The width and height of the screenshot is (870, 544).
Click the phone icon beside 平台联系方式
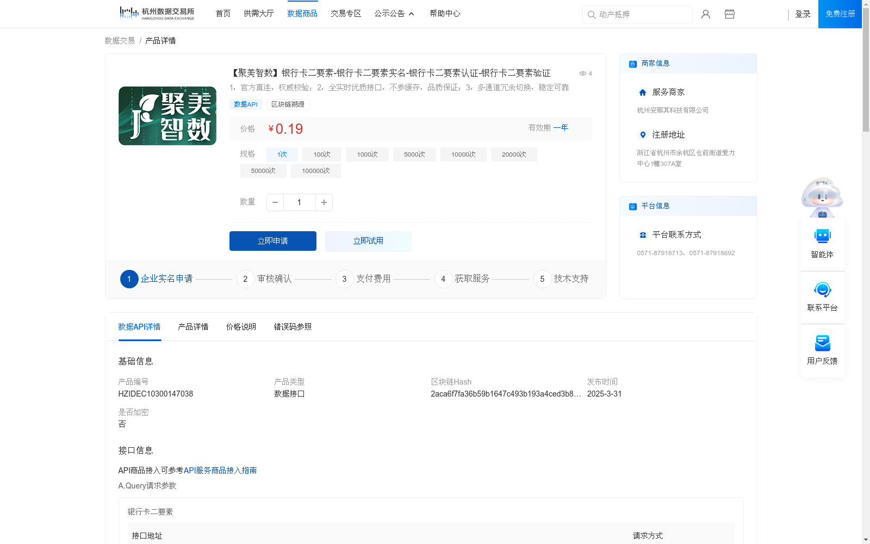pos(642,235)
